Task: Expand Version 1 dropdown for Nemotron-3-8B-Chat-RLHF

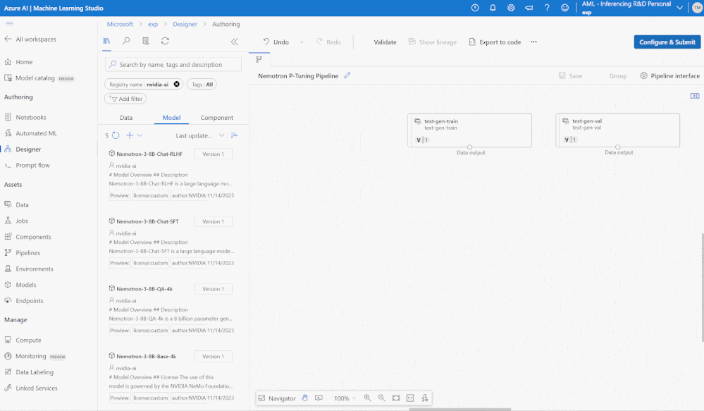Action: coord(213,154)
